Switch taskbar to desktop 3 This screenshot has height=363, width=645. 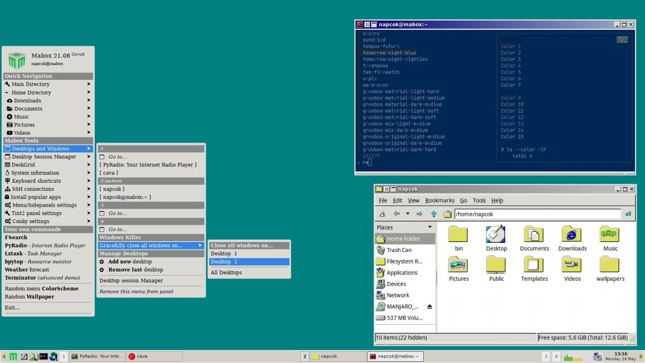pyautogui.click(x=546, y=356)
